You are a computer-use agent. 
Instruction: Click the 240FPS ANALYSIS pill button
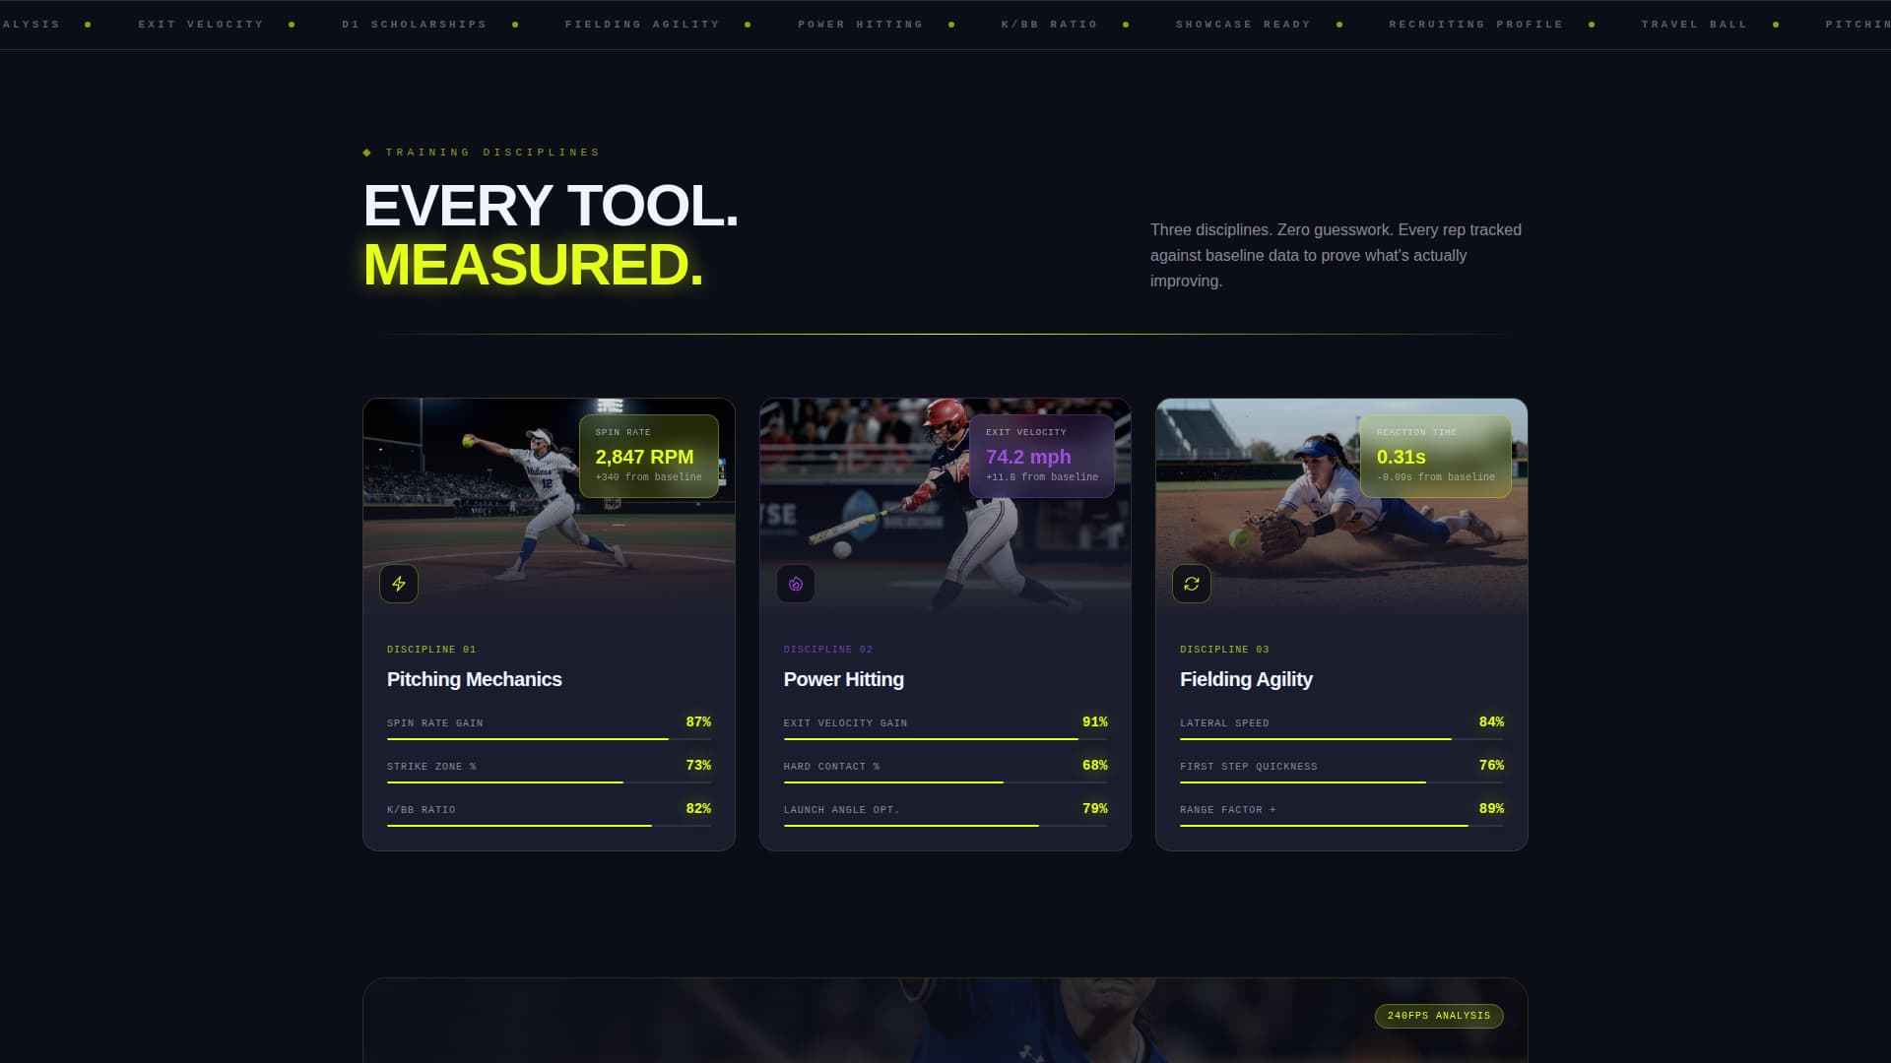1438,1016
